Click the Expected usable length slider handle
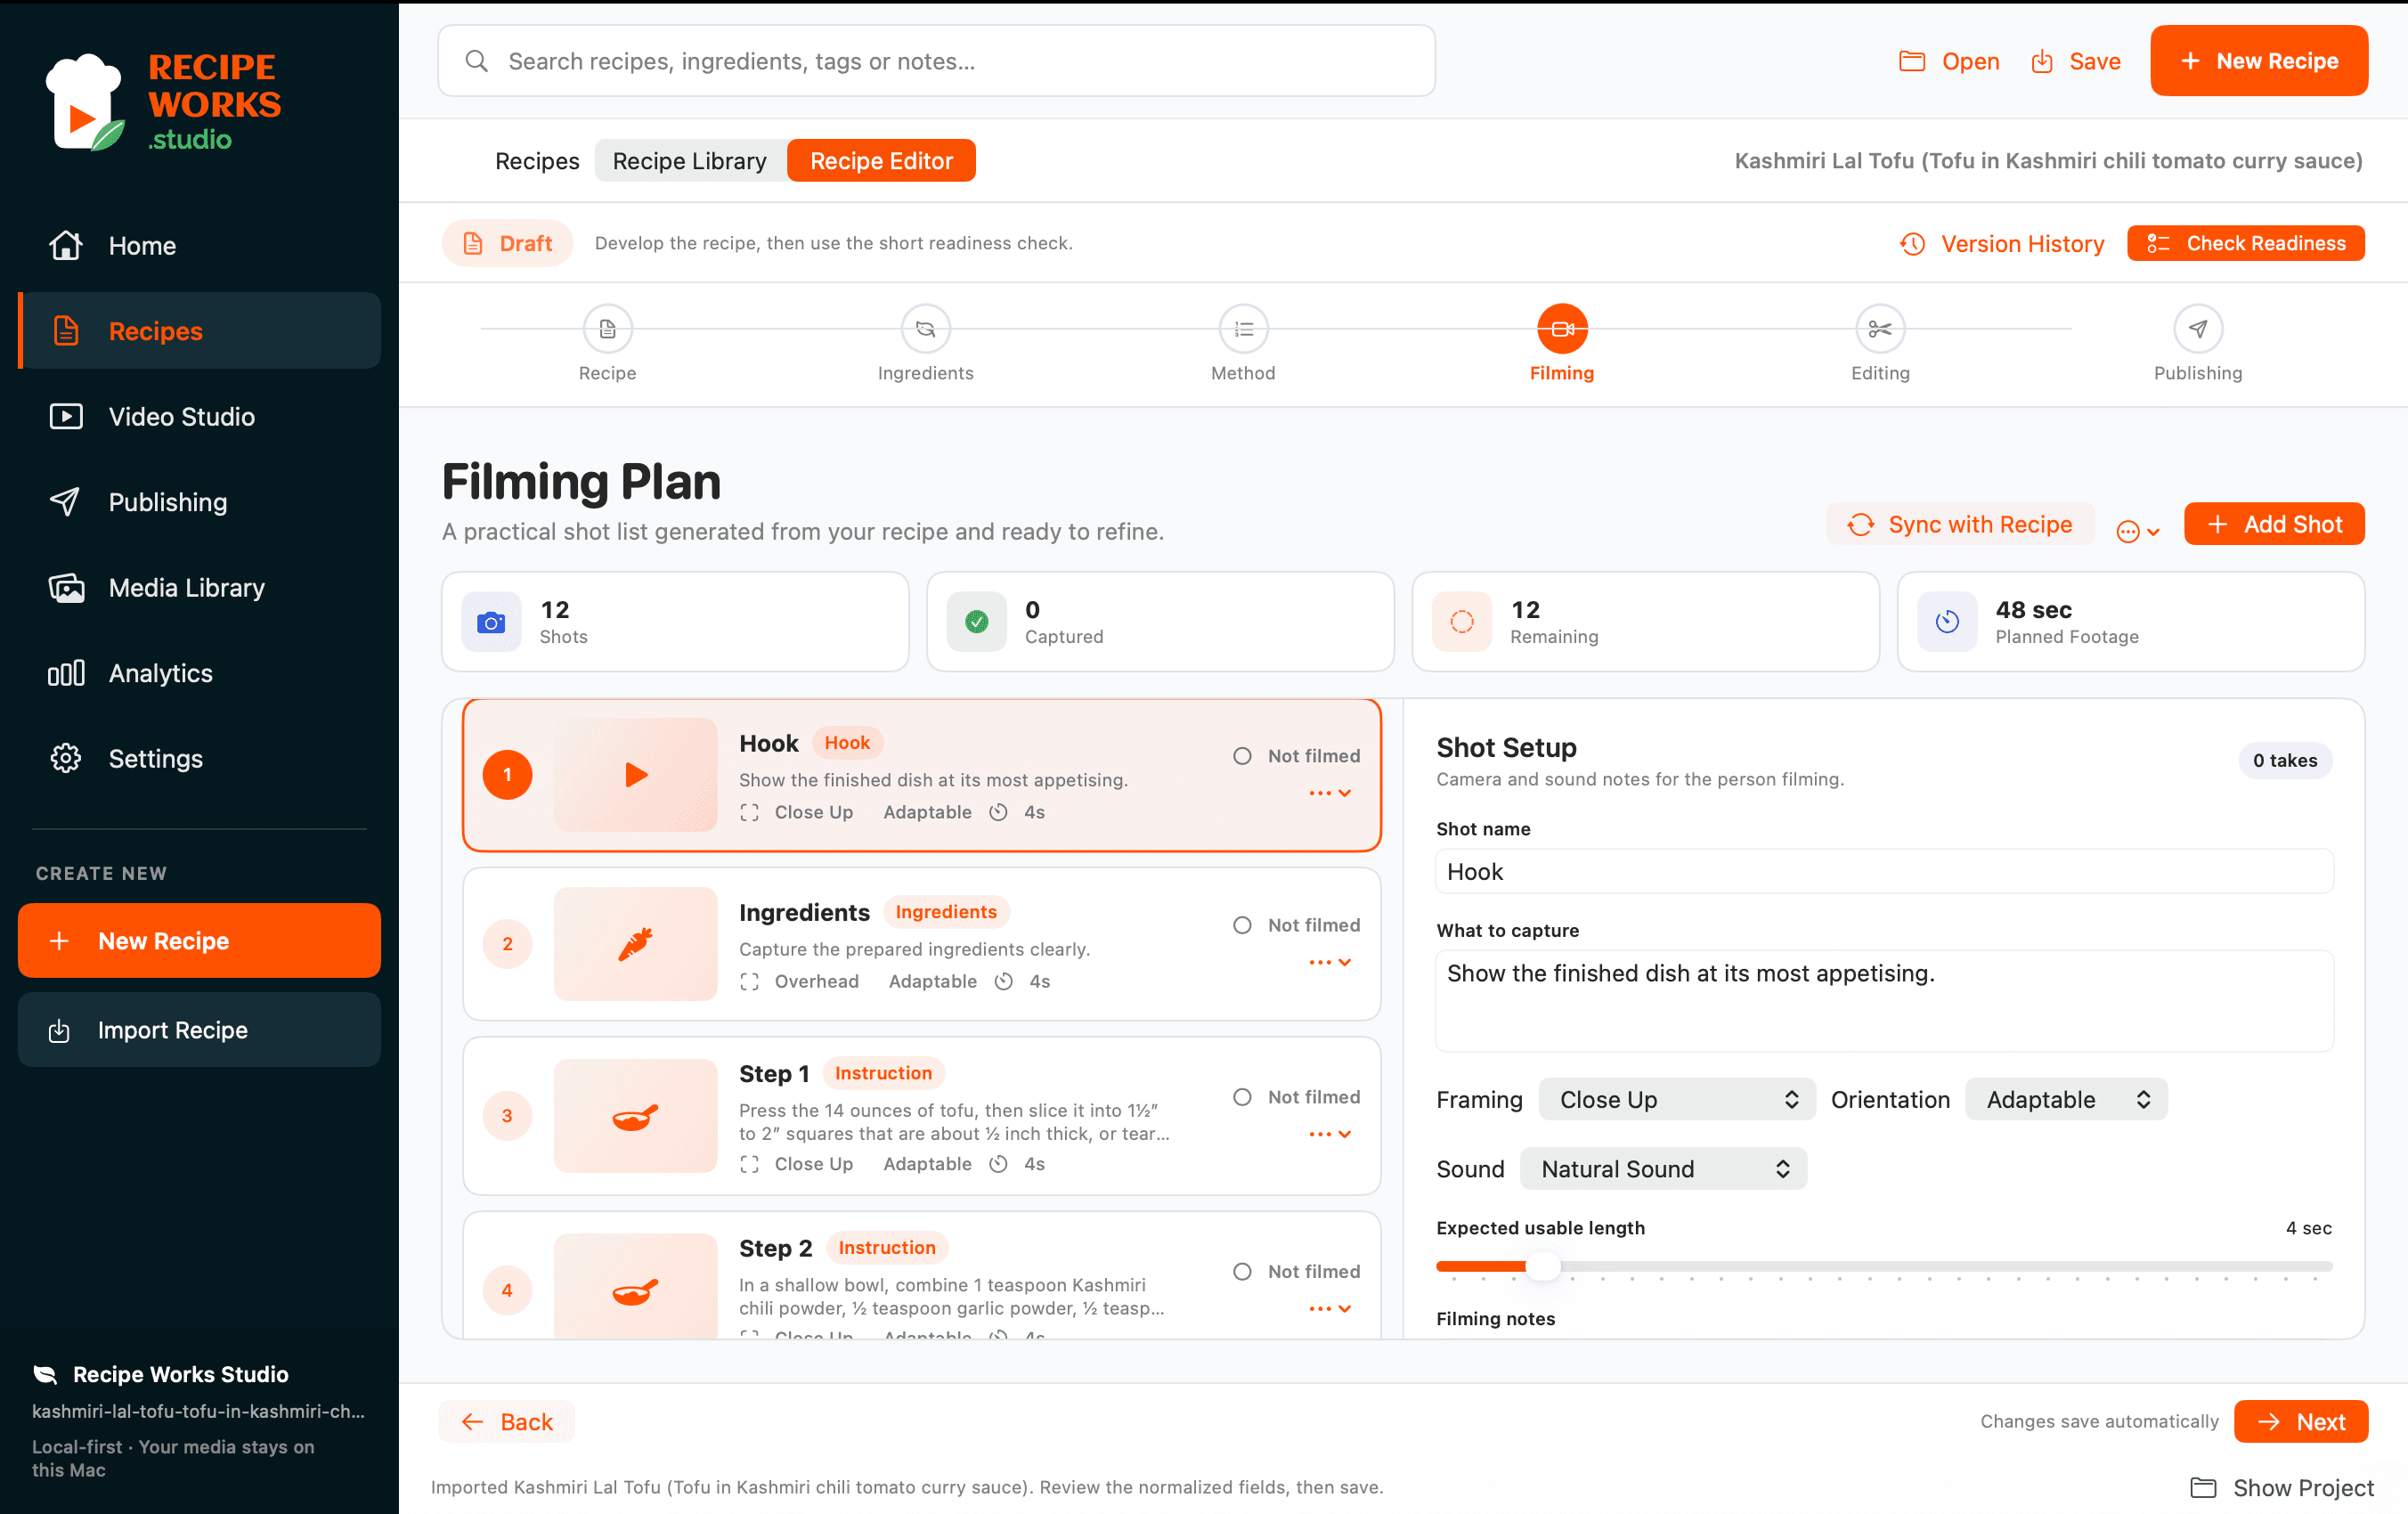Image resolution: width=2408 pixels, height=1514 pixels. (x=1543, y=1267)
